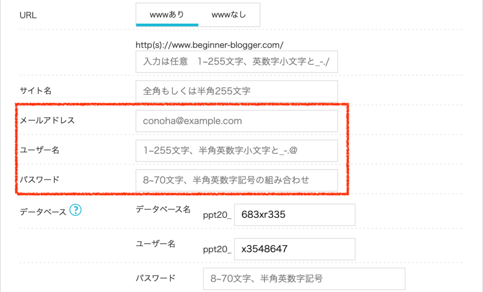This screenshot has width=483, height=292.
Task: Click the "サイト名" label
Action: [x=35, y=91]
